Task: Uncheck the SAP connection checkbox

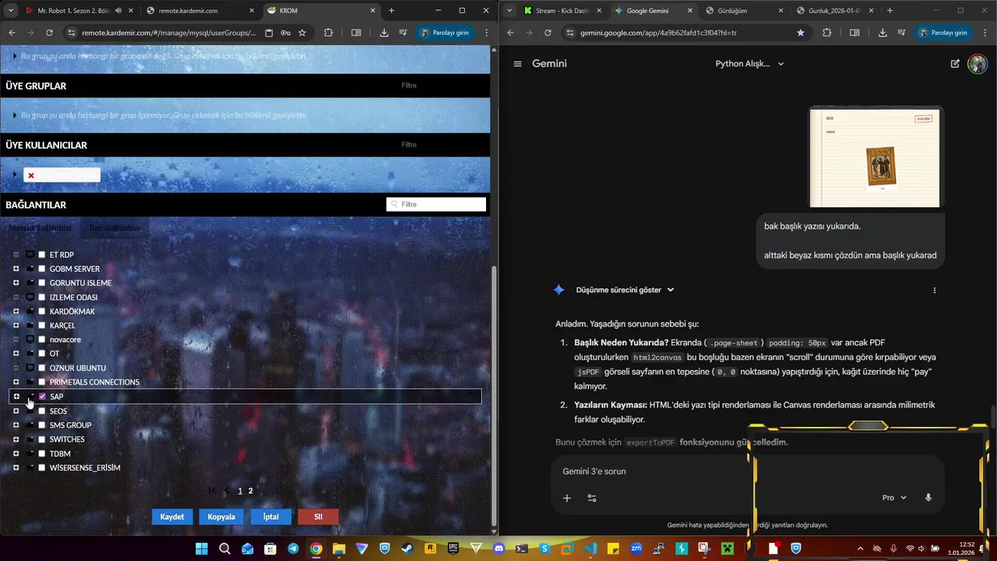Action: (x=42, y=397)
